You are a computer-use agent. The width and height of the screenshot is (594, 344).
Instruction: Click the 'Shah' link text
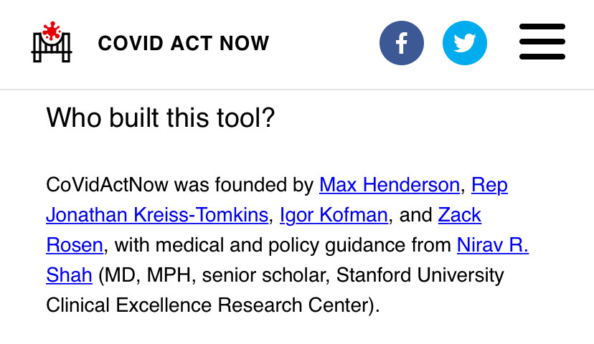pyautogui.click(x=70, y=274)
